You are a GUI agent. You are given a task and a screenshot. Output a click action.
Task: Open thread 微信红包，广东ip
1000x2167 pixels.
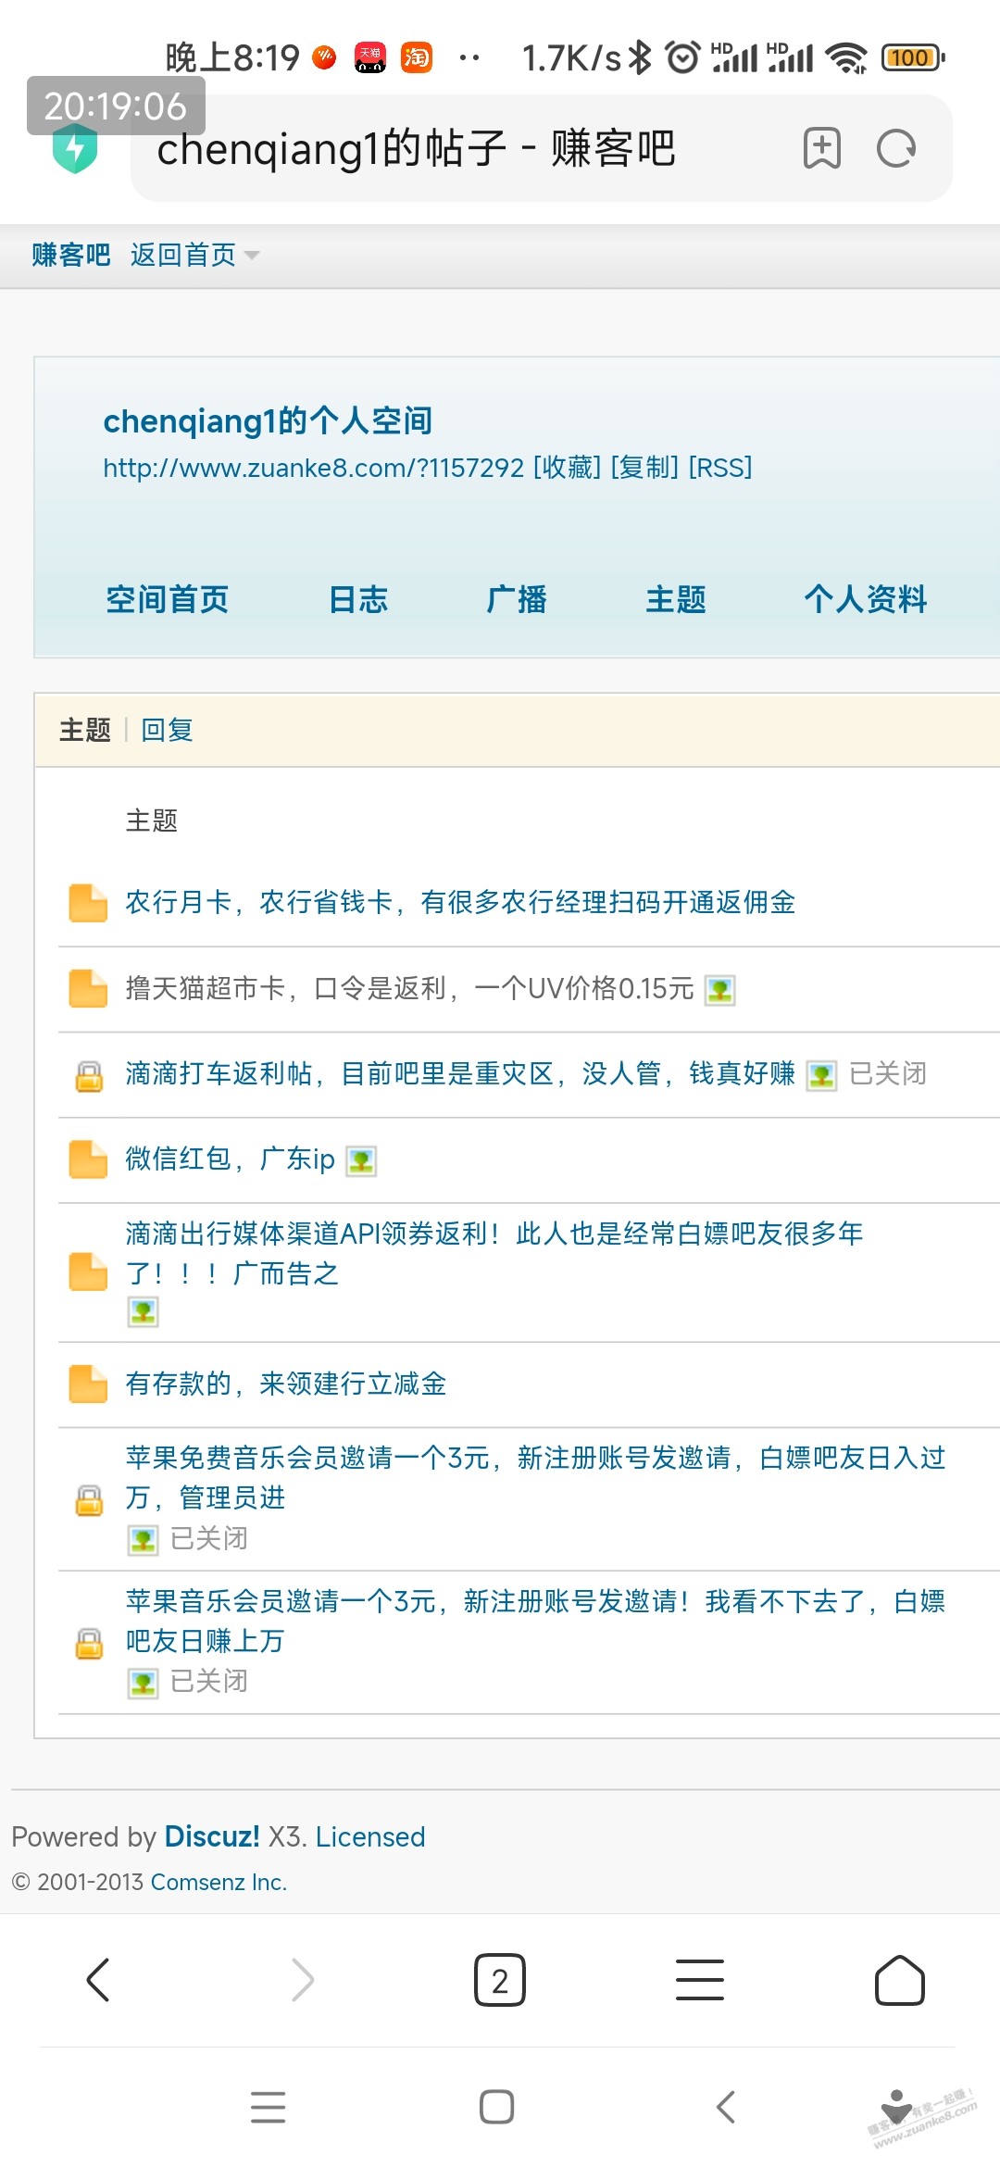(230, 1159)
